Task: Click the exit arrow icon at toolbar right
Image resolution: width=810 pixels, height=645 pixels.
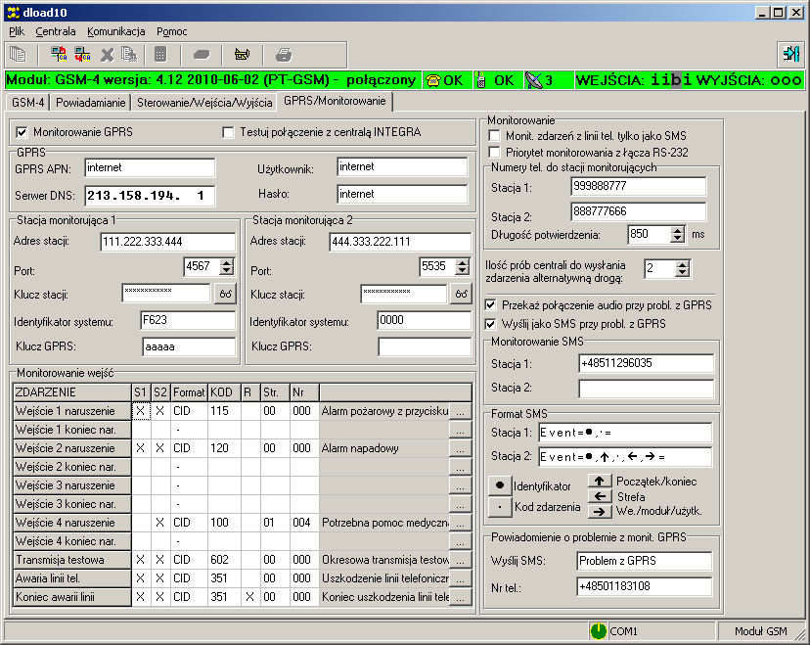Action: pyautogui.click(x=790, y=54)
